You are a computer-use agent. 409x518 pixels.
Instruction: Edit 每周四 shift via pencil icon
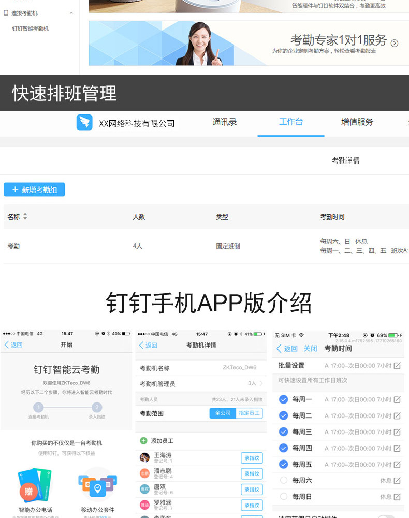pyautogui.click(x=397, y=448)
